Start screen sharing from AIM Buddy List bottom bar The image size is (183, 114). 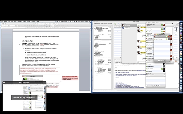coord(159,86)
